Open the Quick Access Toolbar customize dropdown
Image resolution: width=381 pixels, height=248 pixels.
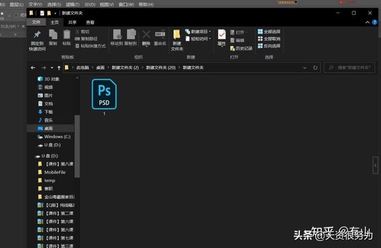pos(55,13)
